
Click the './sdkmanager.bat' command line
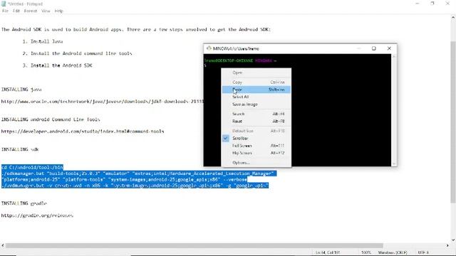click(139, 174)
